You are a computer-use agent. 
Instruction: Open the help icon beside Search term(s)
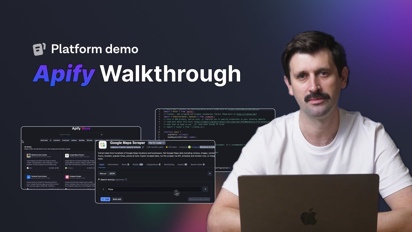click(x=126, y=179)
